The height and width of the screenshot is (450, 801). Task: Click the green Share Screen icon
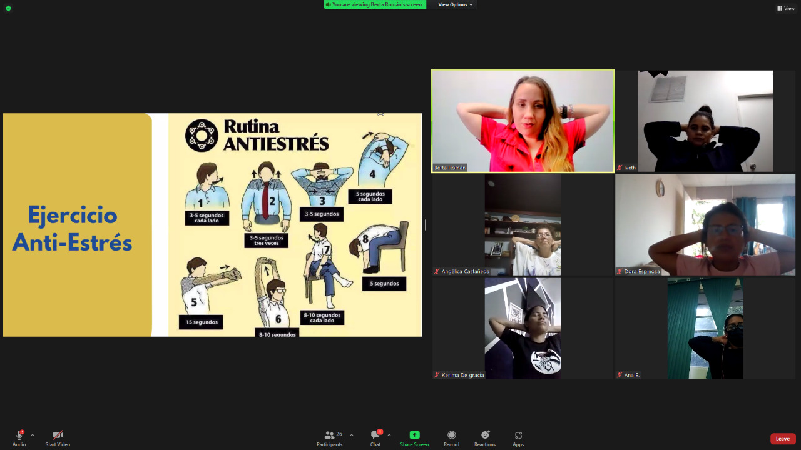[x=414, y=435]
